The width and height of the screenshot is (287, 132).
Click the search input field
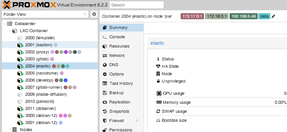pyautogui.click(x=136, y=5)
